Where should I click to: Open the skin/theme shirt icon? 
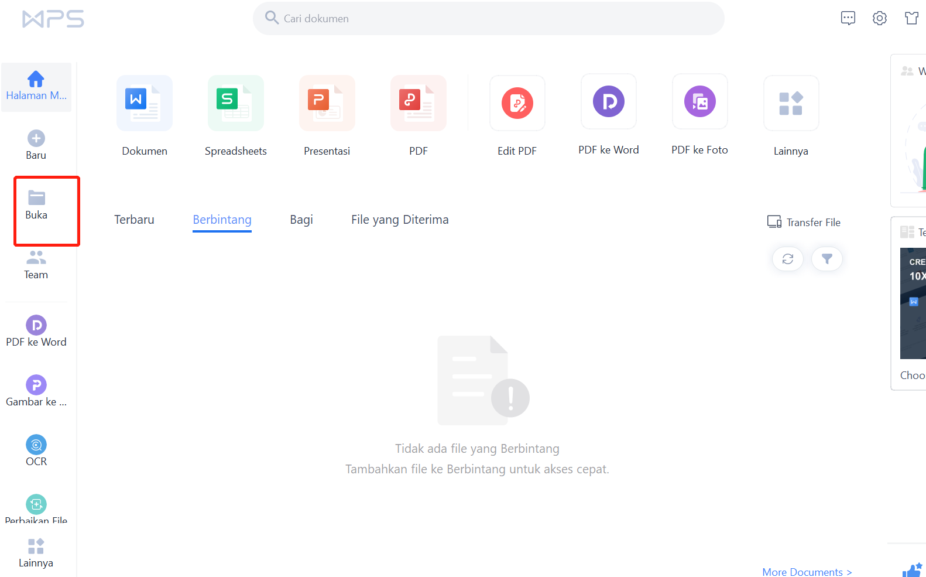click(x=911, y=19)
